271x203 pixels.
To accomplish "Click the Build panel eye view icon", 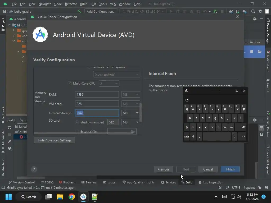I will (x=10, y=149).
